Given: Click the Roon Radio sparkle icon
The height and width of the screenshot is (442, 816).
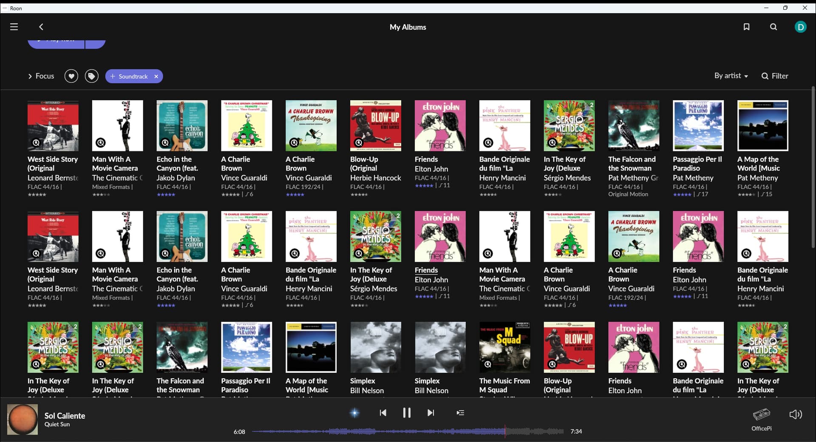Looking at the screenshot, I should click(355, 413).
